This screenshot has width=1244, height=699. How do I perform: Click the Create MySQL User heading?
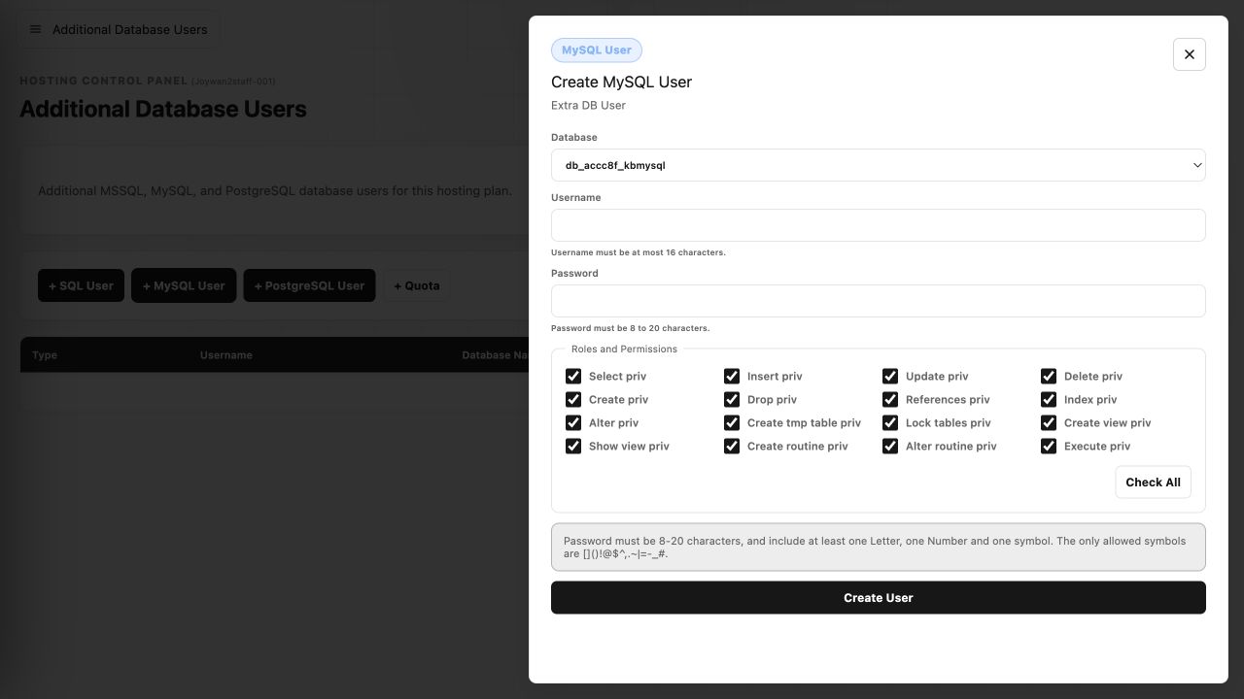click(622, 82)
